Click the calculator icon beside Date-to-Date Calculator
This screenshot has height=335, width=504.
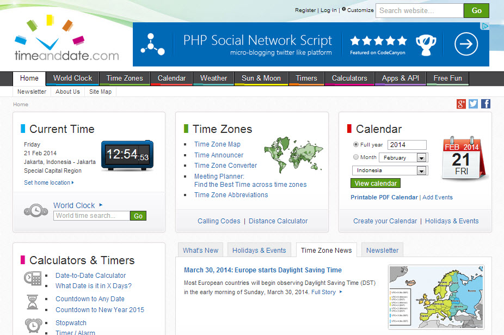33,278
